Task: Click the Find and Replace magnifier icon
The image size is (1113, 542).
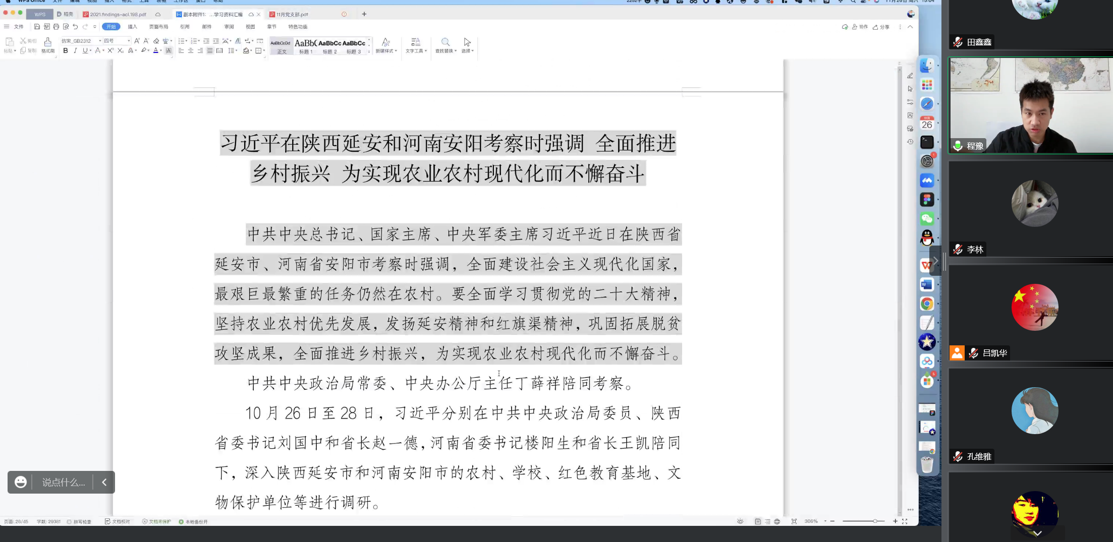Action: (x=446, y=42)
